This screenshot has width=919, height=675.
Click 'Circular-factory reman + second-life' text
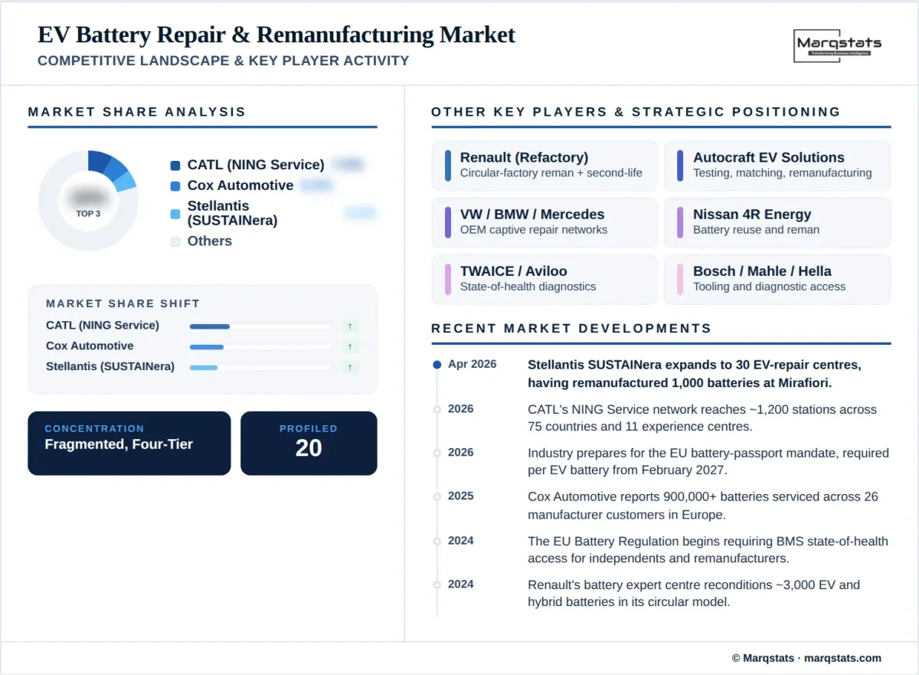(x=551, y=173)
